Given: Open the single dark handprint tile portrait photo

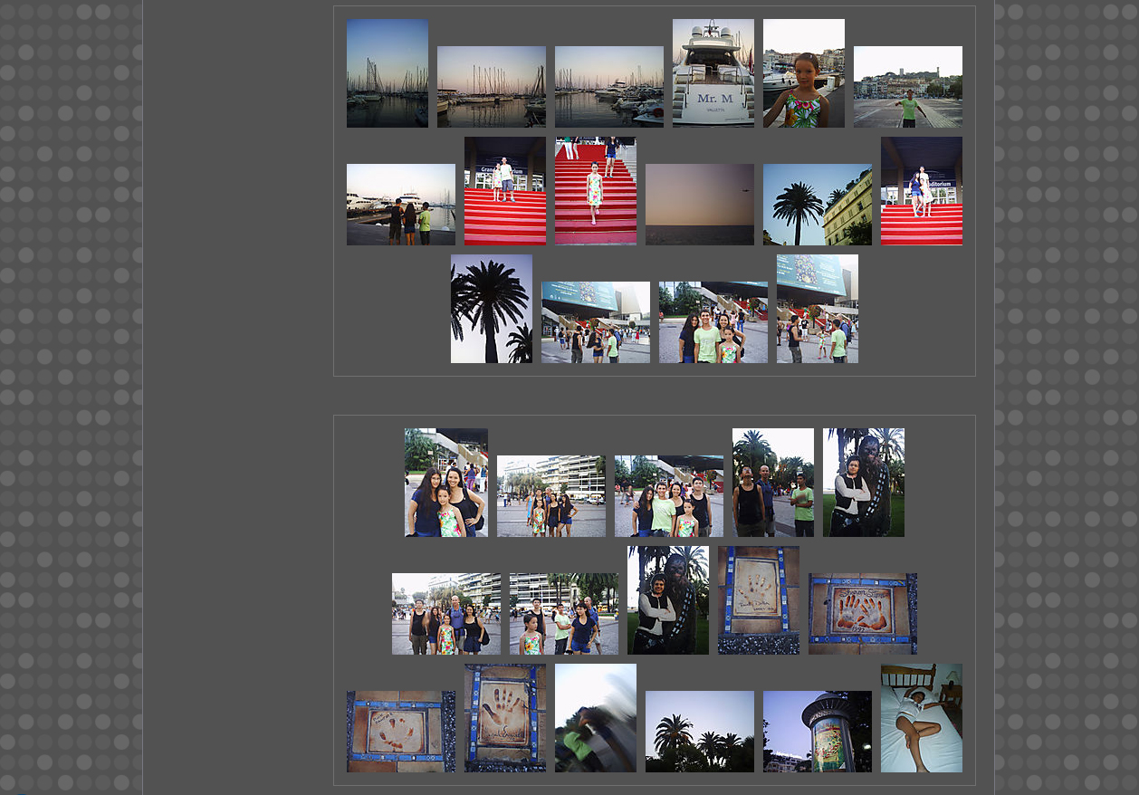Looking at the screenshot, I should tap(504, 718).
